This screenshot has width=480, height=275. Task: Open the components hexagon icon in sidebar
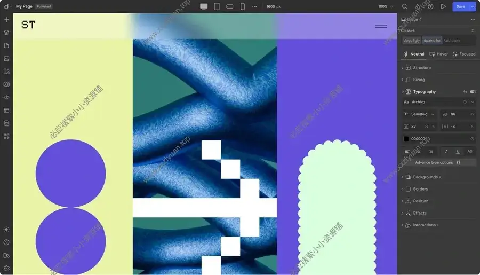click(6, 84)
